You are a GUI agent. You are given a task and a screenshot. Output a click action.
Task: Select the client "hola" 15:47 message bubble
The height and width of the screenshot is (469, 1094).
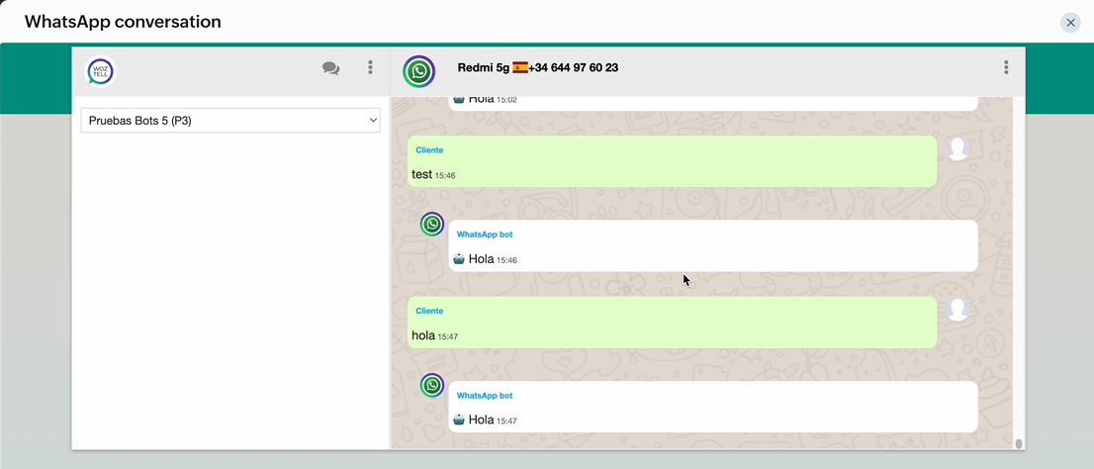672,323
